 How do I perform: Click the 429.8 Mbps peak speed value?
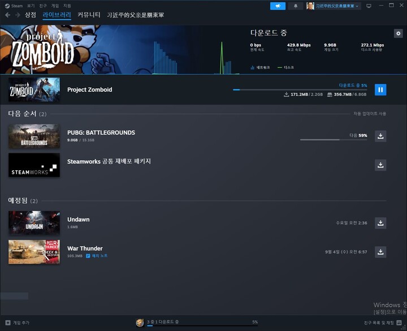[299, 45]
